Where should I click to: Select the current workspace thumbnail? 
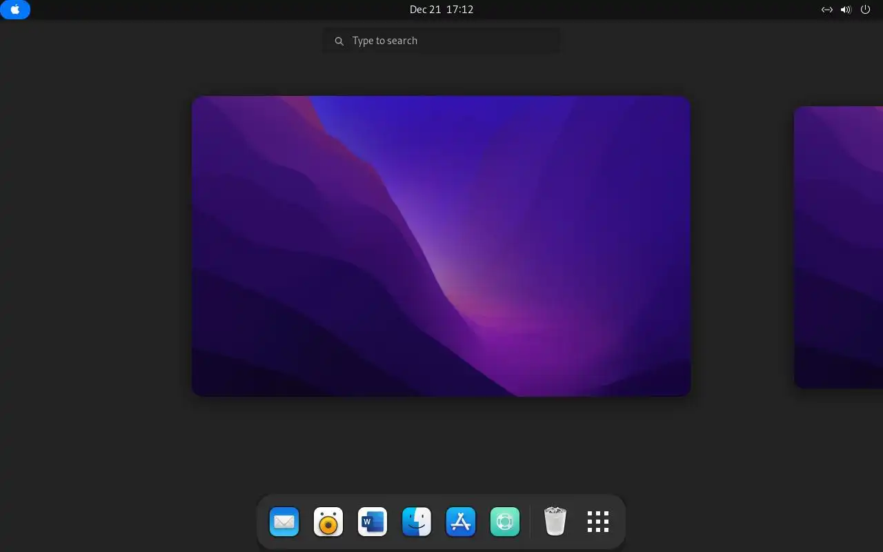(441, 246)
